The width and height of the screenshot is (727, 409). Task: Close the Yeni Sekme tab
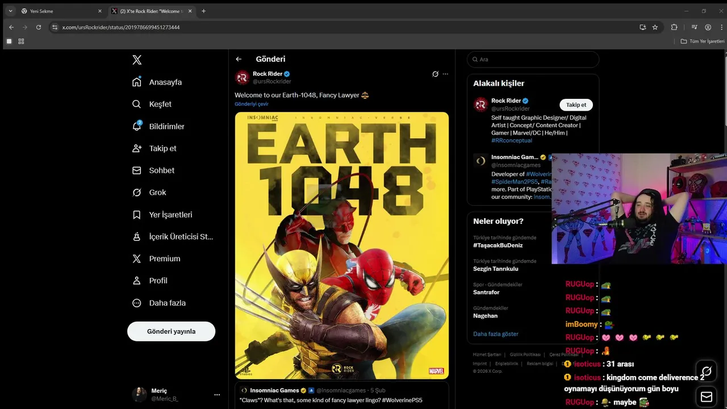pos(100,11)
